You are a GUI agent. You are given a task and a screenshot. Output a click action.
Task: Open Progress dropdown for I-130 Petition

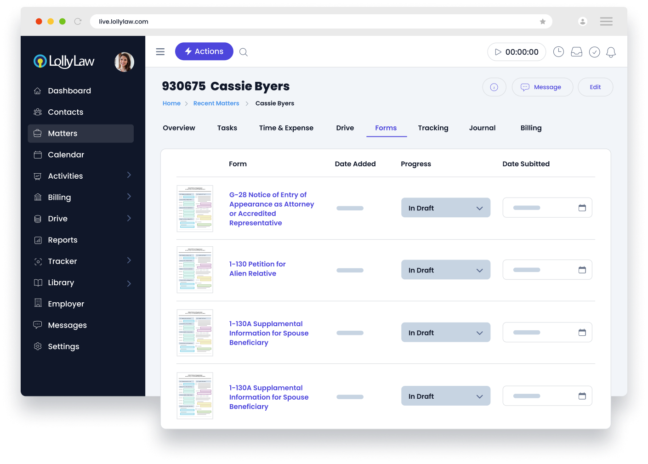[x=445, y=270]
